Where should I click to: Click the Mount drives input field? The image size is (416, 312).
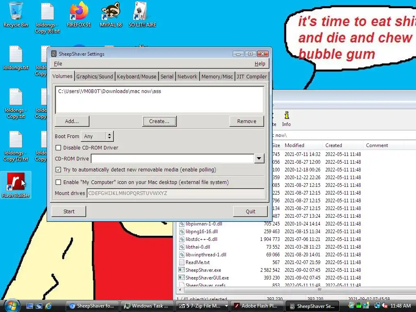tap(175, 193)
